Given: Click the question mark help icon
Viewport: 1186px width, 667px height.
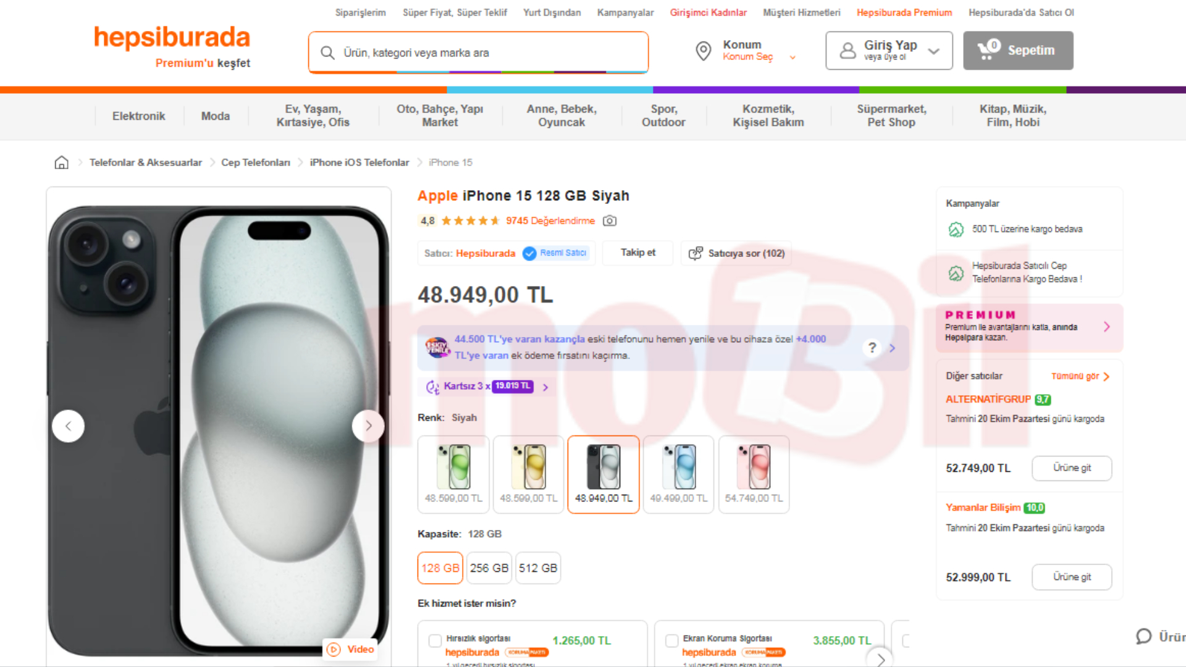Looking at the screenshot, I should point(872,348).
